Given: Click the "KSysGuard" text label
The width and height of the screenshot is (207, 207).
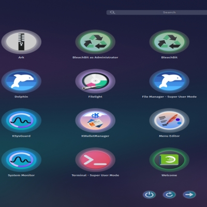Looking at the screenshot, I should tap(21, 136).
